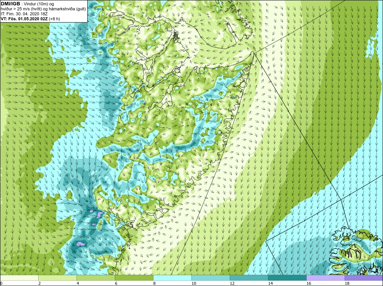The image size is (383, 286).
Task: Click the DMI/IGB title text
Action: (x=10, y=4)
